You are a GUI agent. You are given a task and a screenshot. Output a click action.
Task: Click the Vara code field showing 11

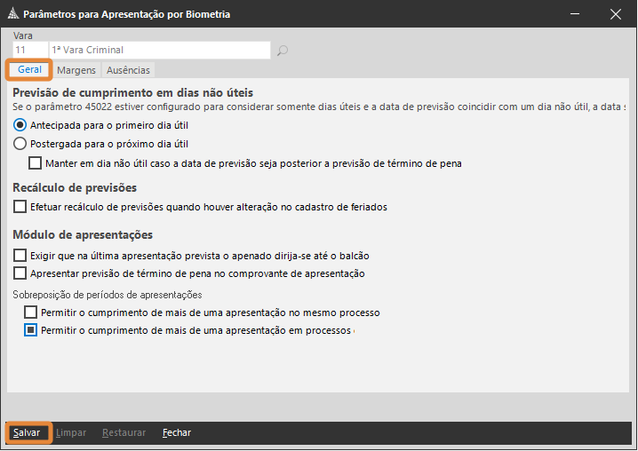(x=30, y=50)
